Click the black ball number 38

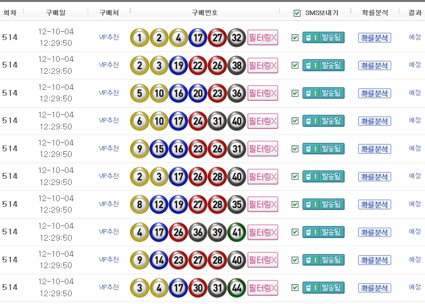coord(237,65)
